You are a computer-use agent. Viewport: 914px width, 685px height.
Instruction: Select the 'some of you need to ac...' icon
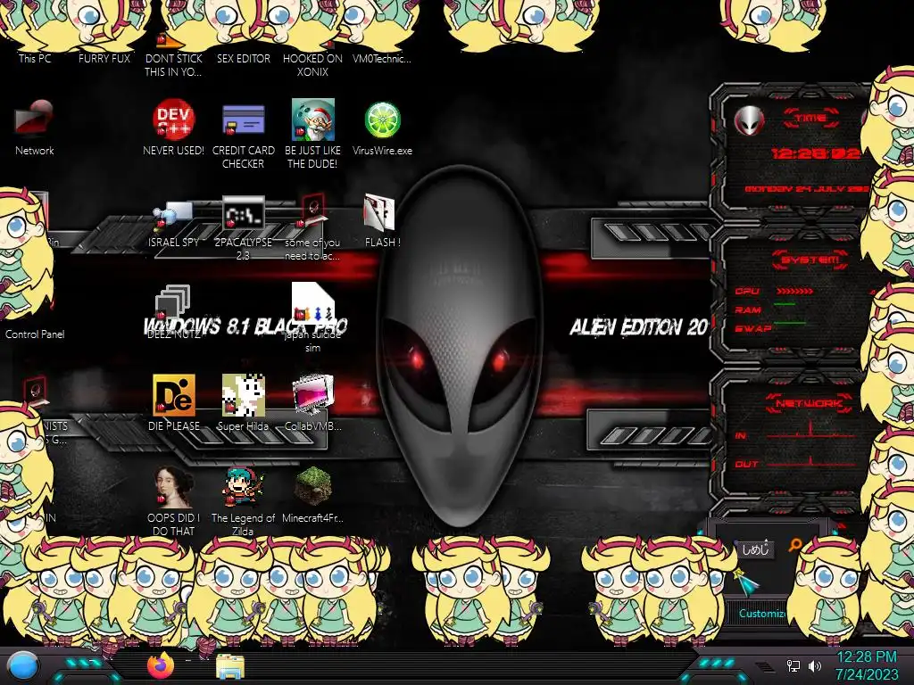click(313, 210)
